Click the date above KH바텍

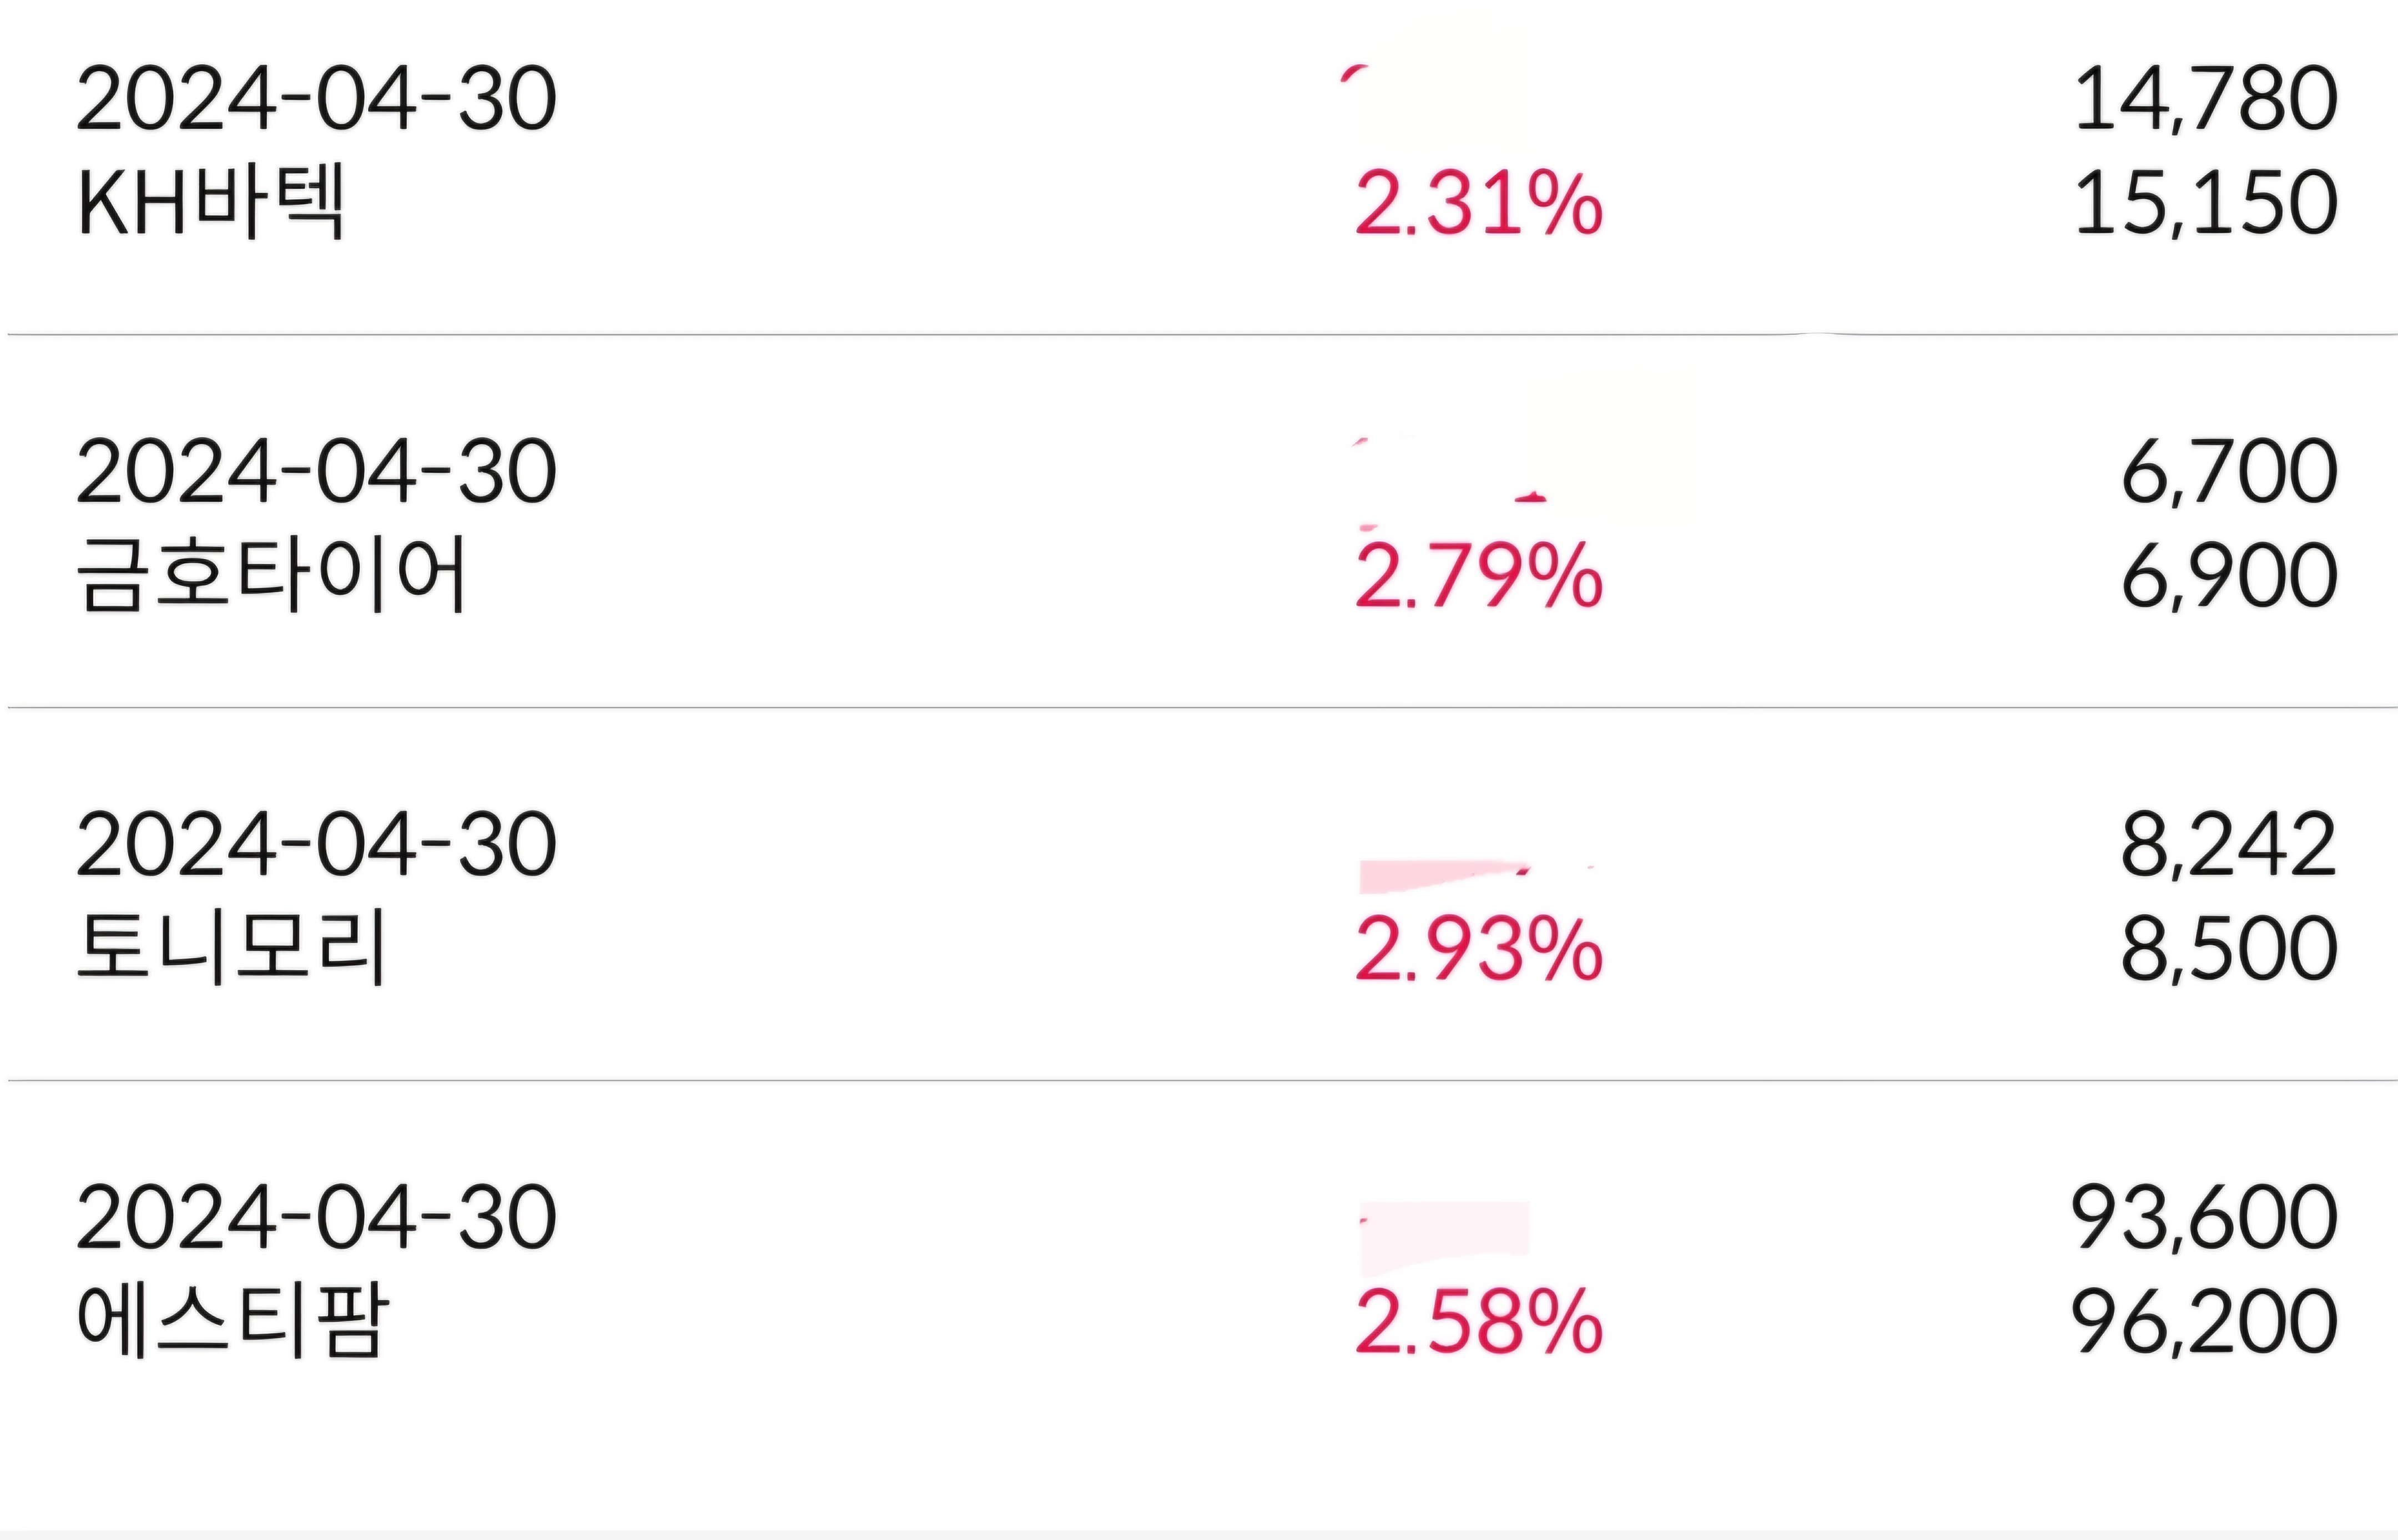tap(316, 99)
